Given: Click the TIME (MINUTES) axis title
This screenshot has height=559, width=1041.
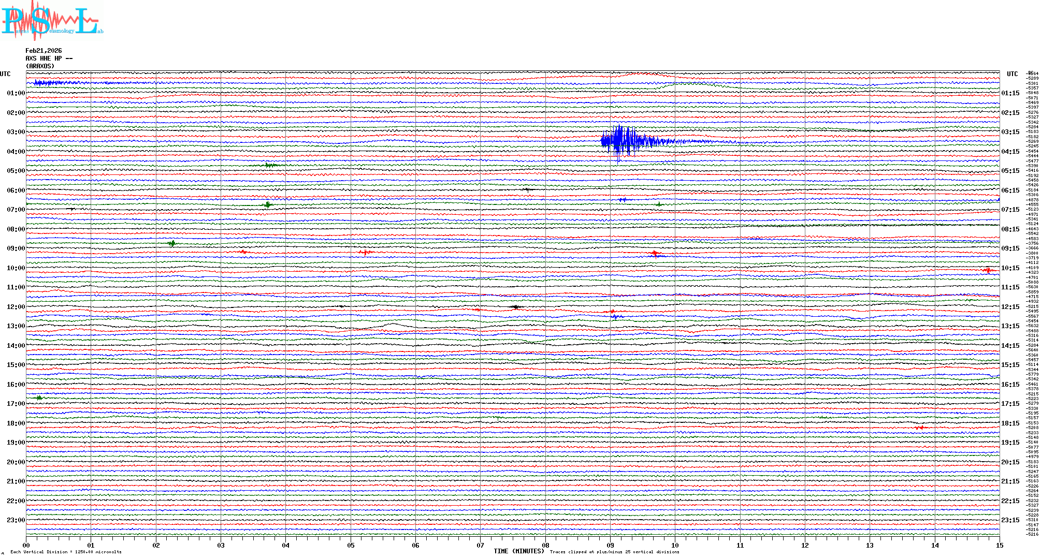Looking at the screenshot, I should (518, 551).
